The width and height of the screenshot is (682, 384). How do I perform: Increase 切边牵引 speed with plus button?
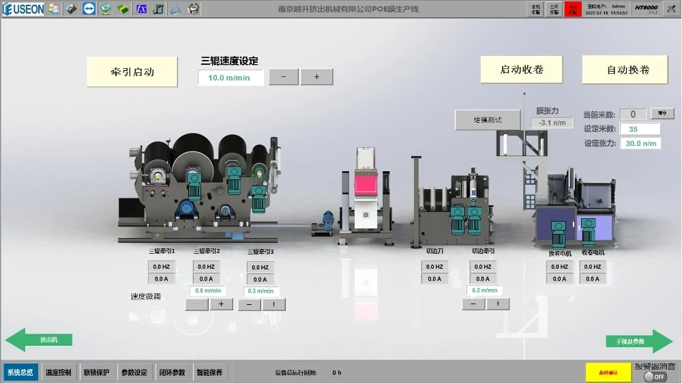pos(498,304)
